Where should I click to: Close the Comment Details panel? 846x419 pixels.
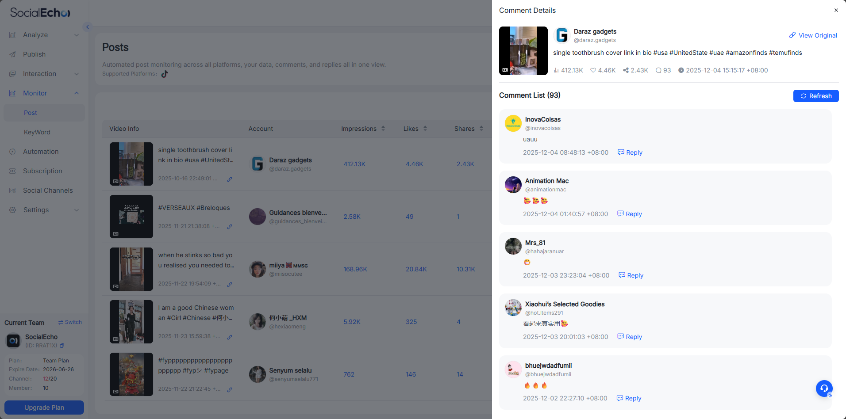tap(836, 10)
